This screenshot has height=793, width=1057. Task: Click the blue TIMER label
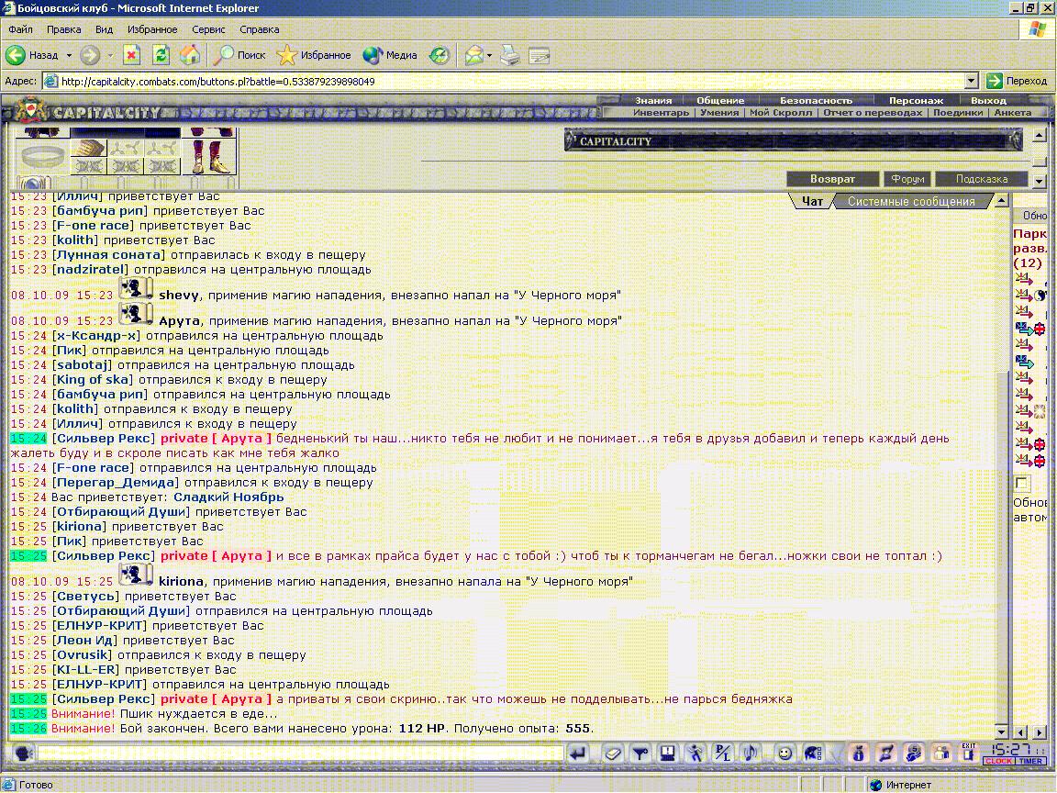point(1030,761)
